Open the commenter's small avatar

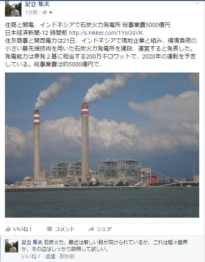(x=12, y=246)
